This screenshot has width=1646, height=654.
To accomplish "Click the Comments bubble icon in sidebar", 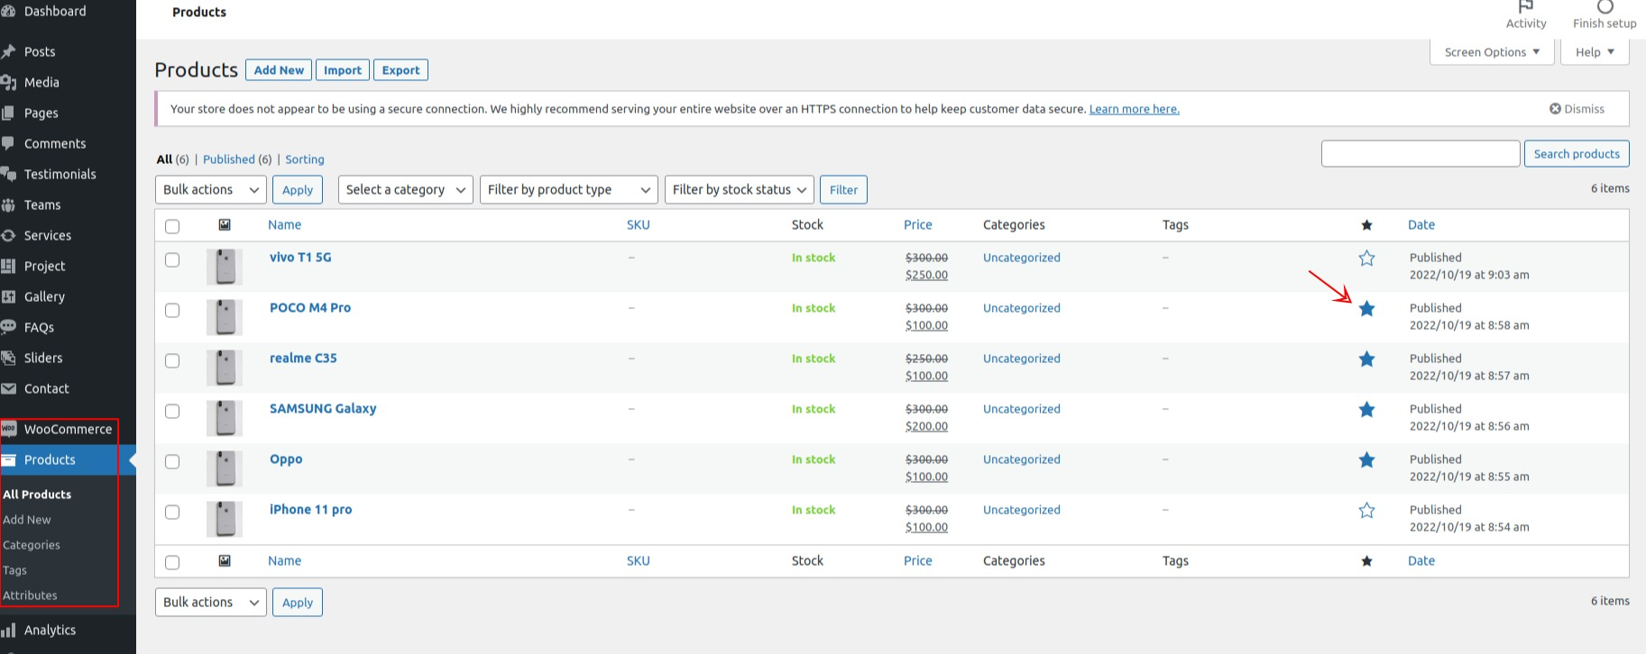I will (8, 143).
